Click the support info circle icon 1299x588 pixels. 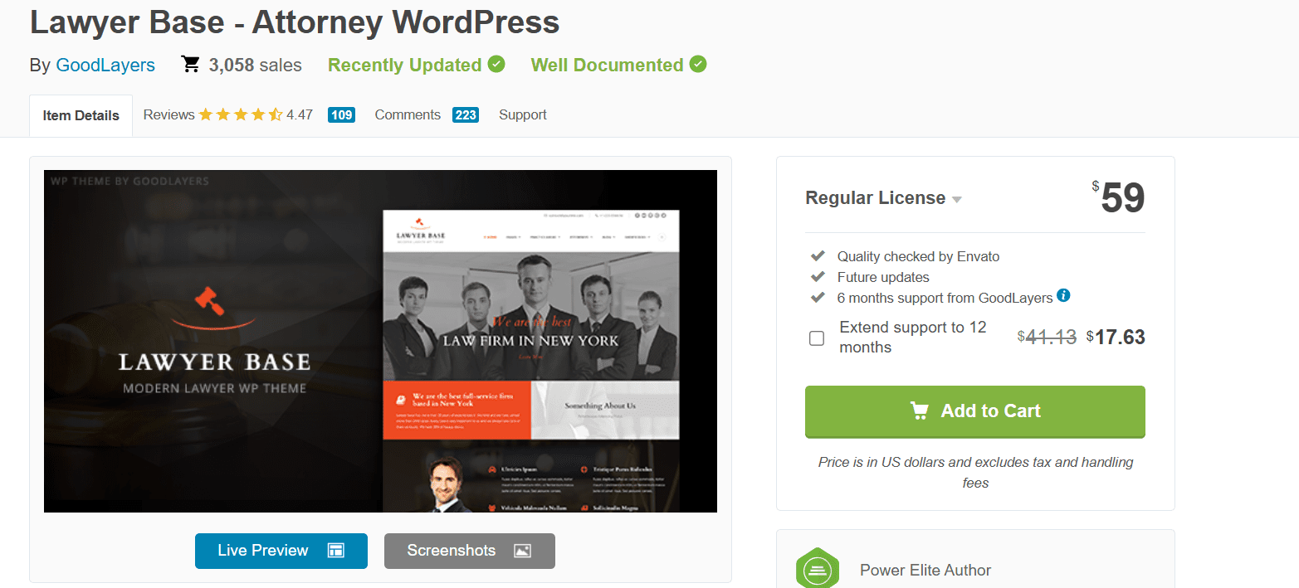(1063, 295)
